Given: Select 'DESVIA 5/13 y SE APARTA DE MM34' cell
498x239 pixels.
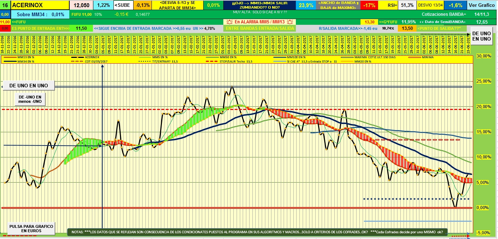Looking at the screenshot, I should [x=177, y=5].
